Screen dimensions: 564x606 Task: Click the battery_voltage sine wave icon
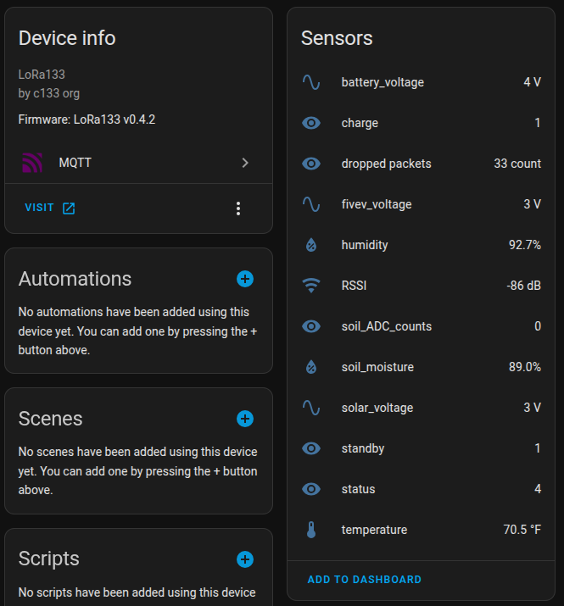pyautogui.click(x=311, y=82)
